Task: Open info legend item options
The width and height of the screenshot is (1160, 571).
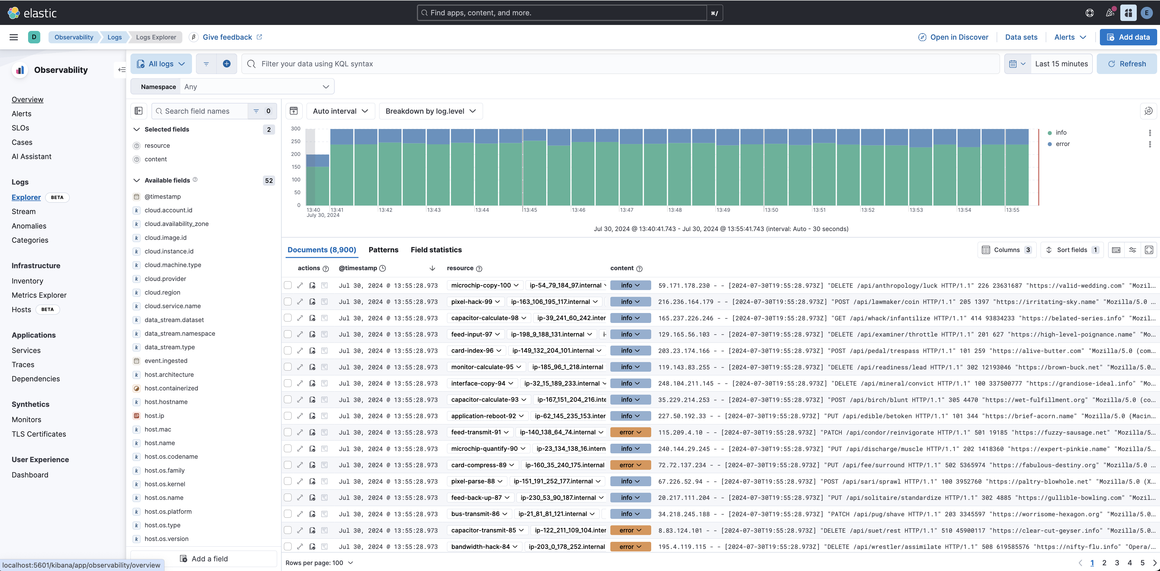Action: tap(1150, 133)
